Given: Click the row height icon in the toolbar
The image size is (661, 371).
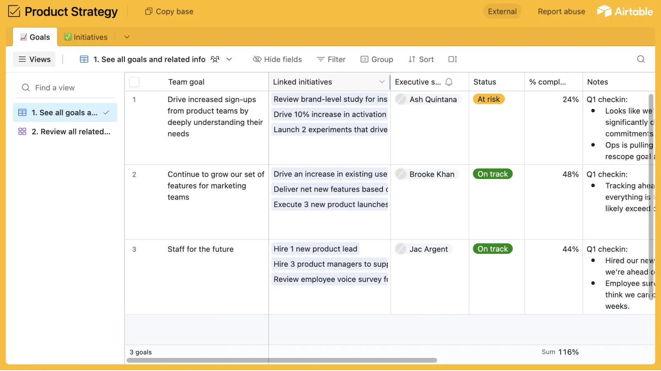Looking at the screenshot, I should point(453,59).
